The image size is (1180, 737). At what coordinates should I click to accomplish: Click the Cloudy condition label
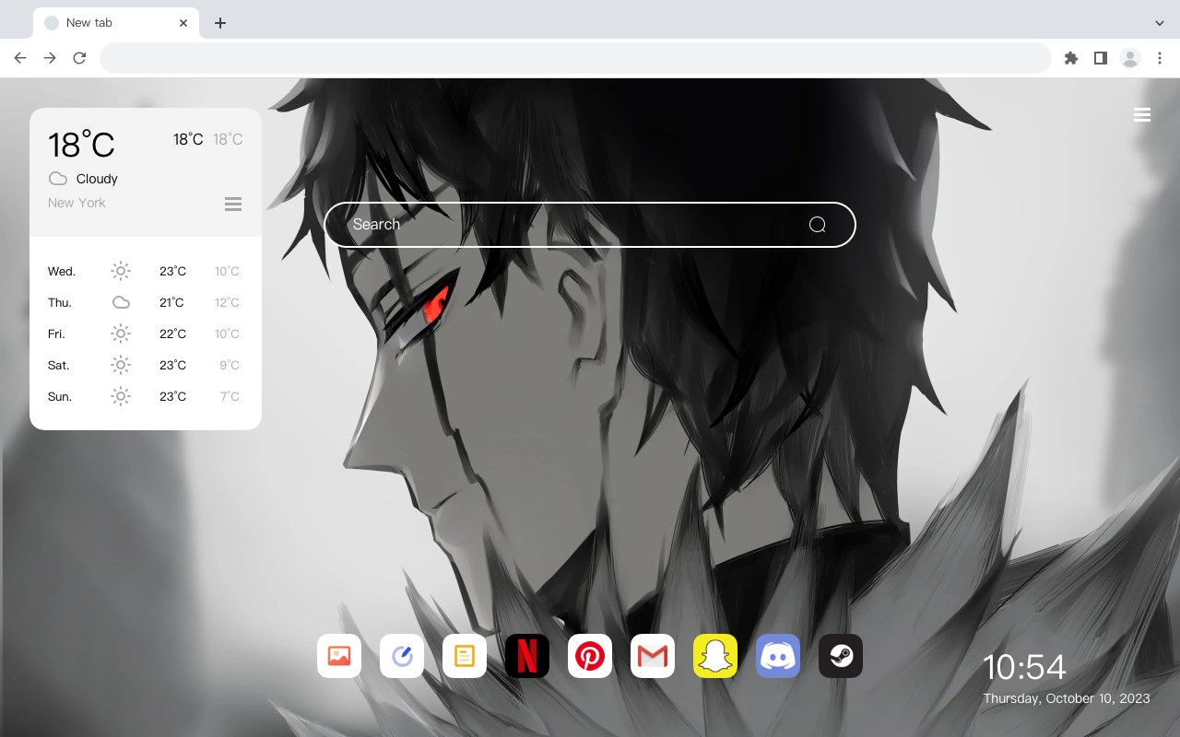[x=97, y=179]
